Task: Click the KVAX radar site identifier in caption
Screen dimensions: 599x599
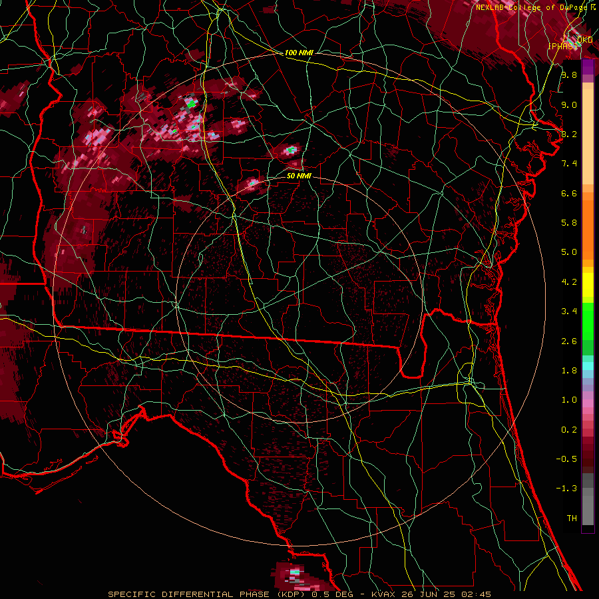Action: [383, 594]
